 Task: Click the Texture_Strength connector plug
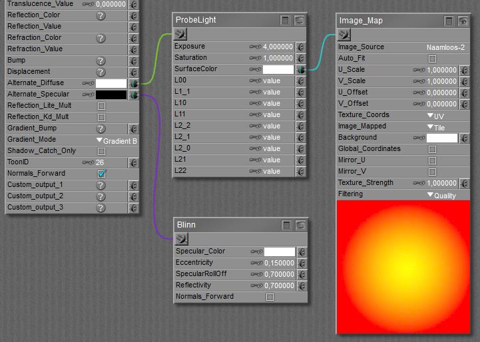coord(465,183)
